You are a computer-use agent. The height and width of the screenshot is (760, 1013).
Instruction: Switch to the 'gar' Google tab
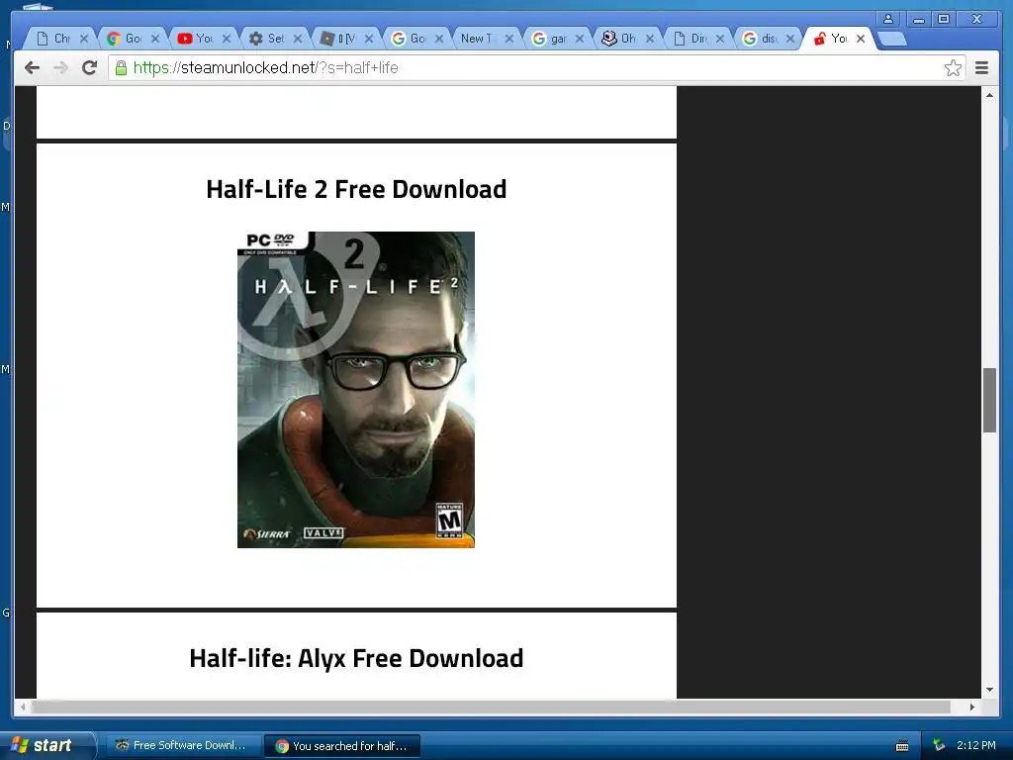556,39
